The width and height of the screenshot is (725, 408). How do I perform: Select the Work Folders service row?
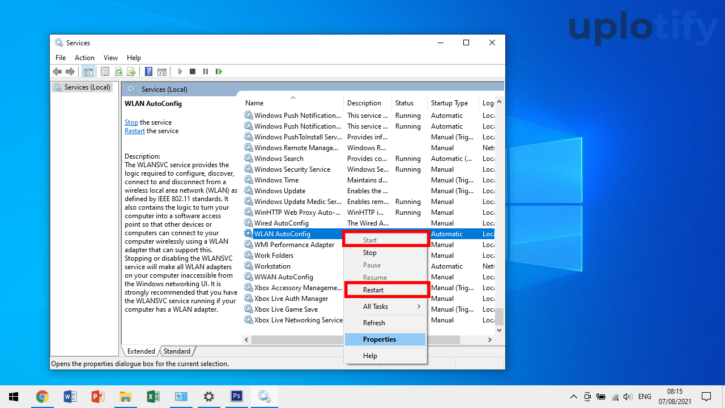click(293, 256)
